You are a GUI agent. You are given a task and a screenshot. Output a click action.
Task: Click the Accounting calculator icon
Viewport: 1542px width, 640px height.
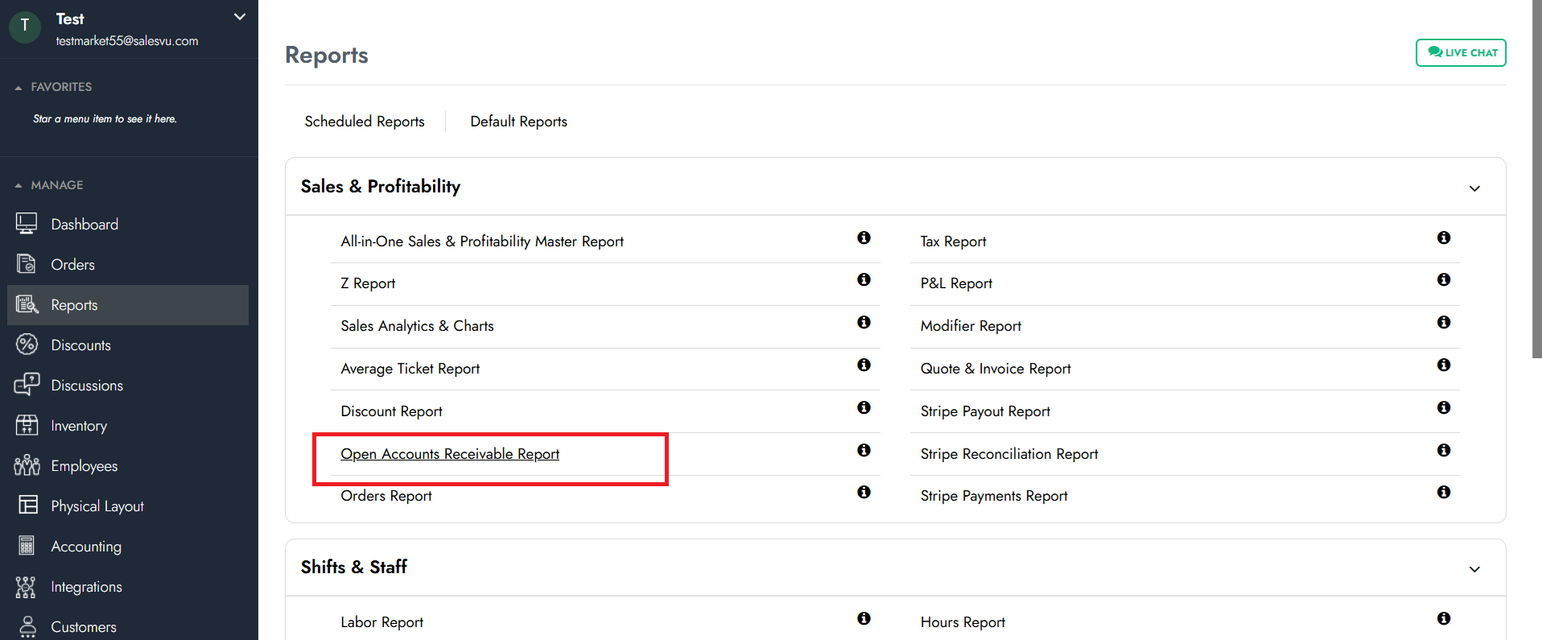point(27,546)
